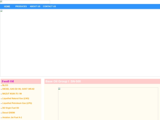Open the HOME menu item
This screenshot has width=160, height=120.
[x=7, y=7]
